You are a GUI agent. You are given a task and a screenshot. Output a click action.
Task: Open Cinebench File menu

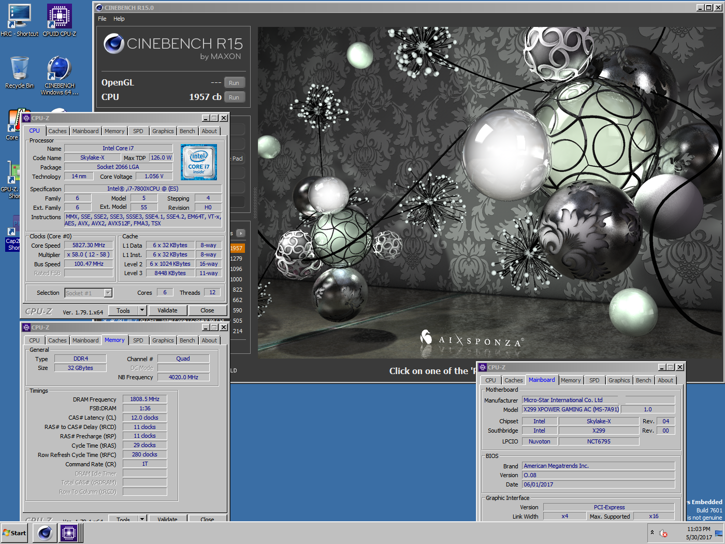(102, 19)
